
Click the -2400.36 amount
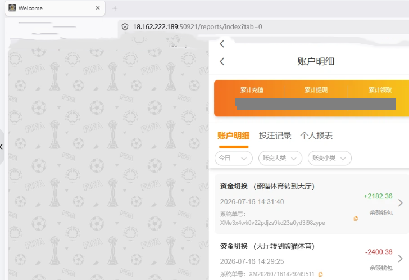click(x=379, y=252)
